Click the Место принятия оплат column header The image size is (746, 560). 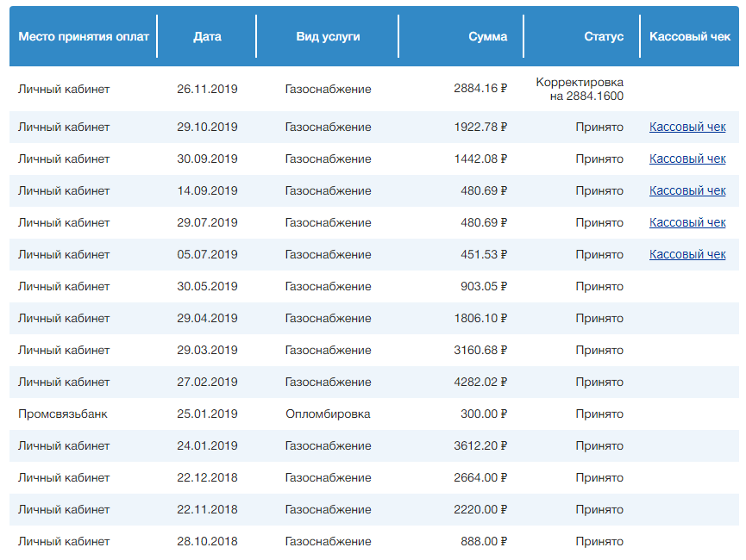tap(84, 36)
